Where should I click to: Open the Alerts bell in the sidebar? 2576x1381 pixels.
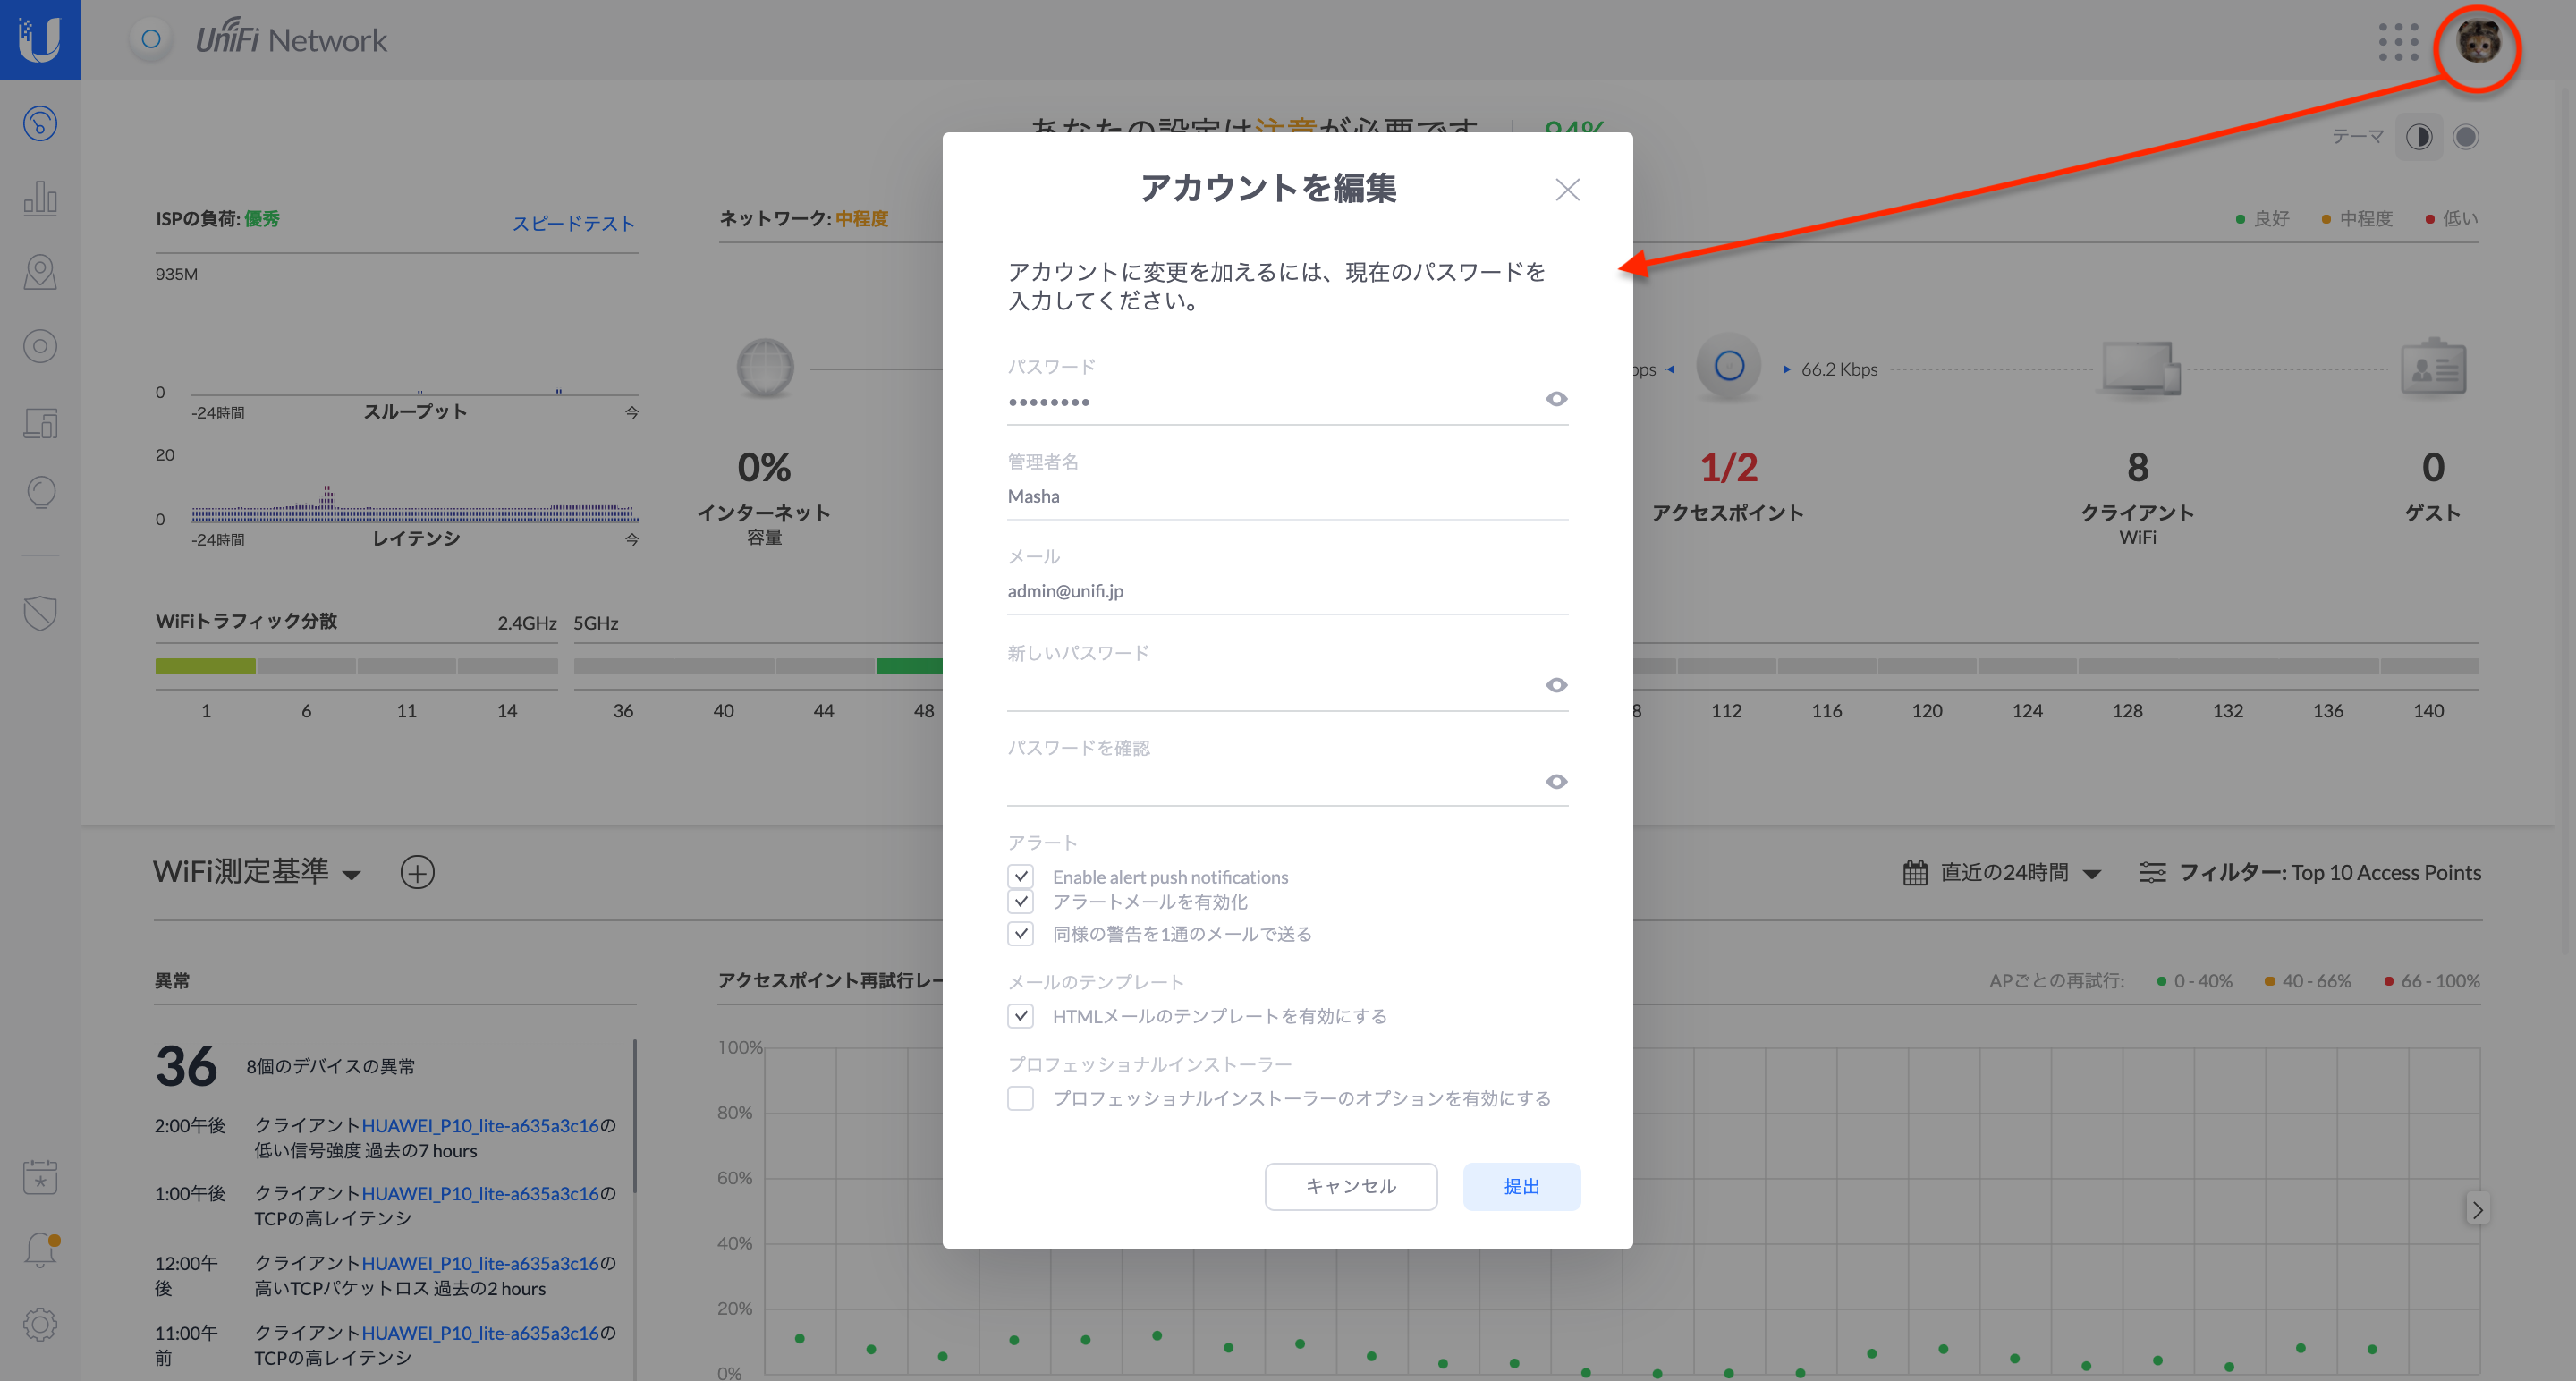[40, 1250]
